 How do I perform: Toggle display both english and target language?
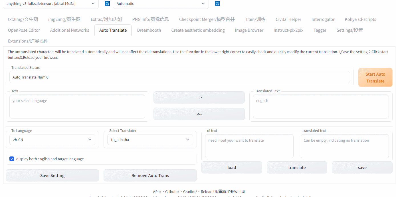(12, 159)
